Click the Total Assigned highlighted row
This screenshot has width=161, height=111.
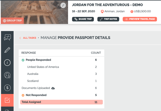(61, 102)
